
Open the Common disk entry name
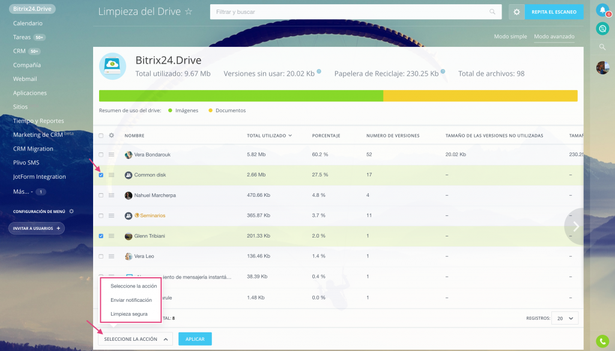coord(150,175)
